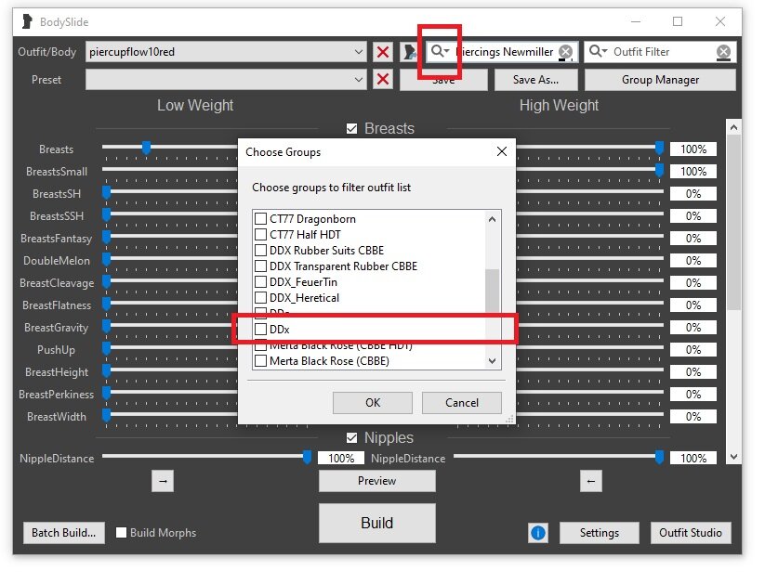This screenshot has width=765, height=584.
Task: Click the group list scrollbar thumb
Action: coord(493,291)
